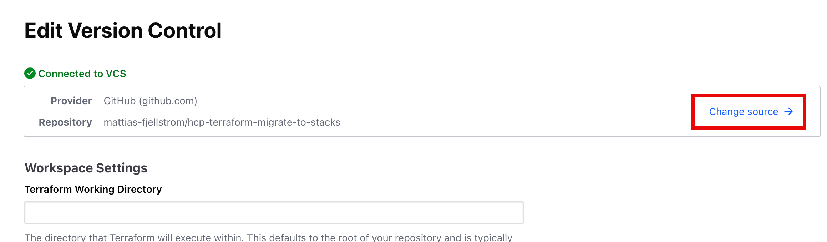Viewport: 827px width, 242px height.
Task: Select the Connected to VCS status text
Action: pos(82,74)
